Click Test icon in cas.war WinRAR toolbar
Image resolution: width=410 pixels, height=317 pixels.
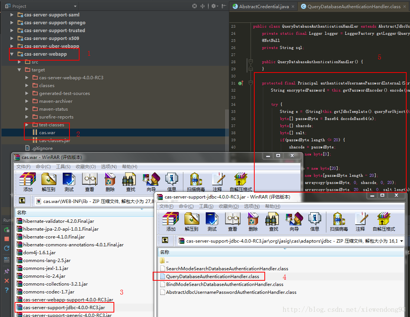[69, 179]
